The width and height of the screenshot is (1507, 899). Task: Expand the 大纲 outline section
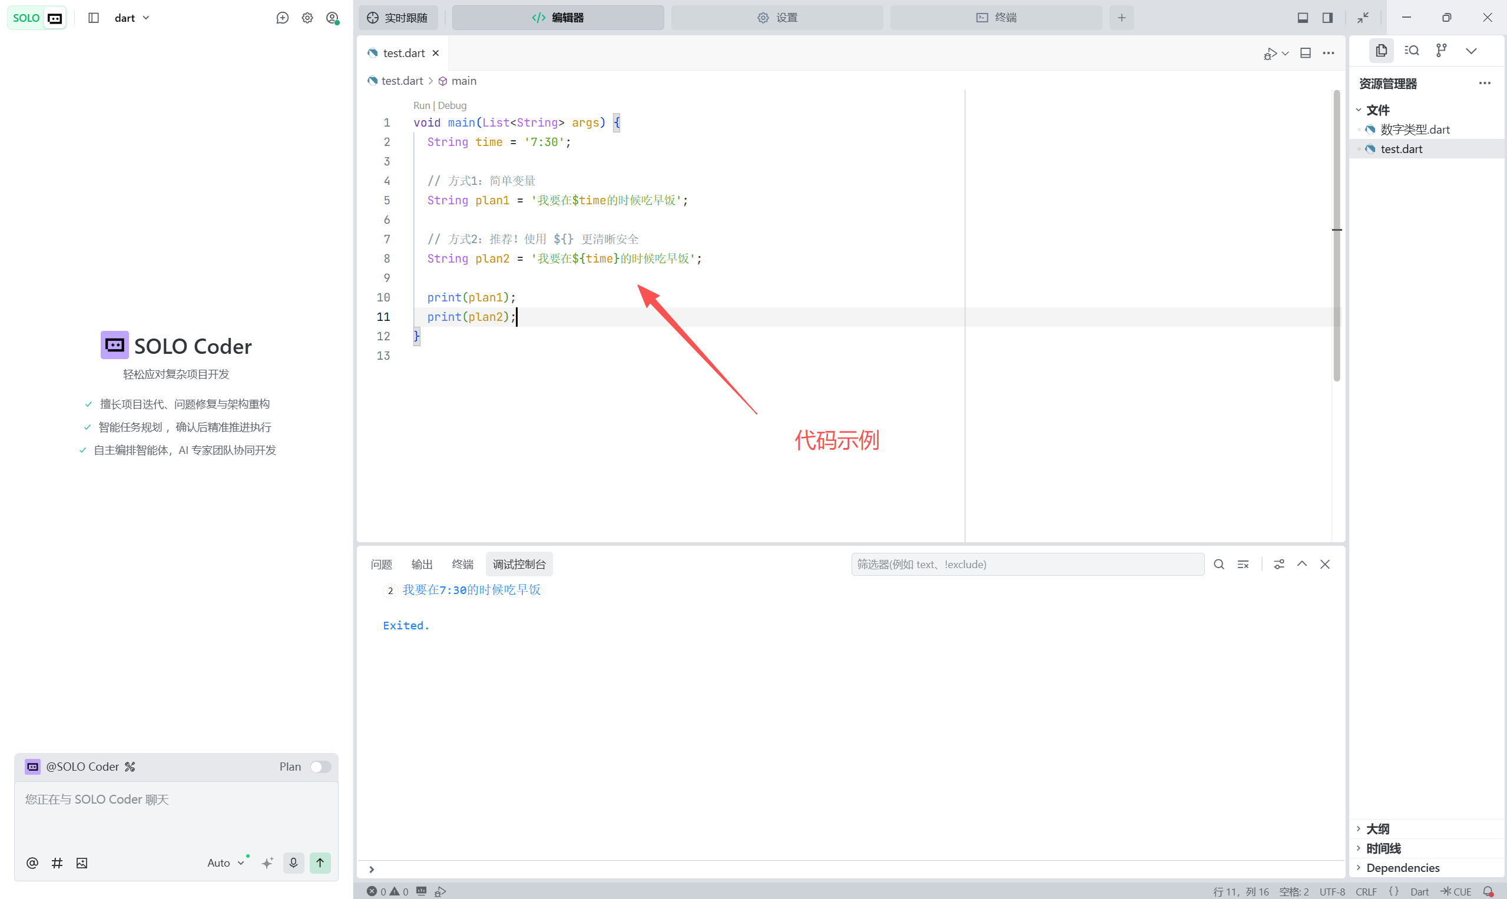pos(1377,828)
